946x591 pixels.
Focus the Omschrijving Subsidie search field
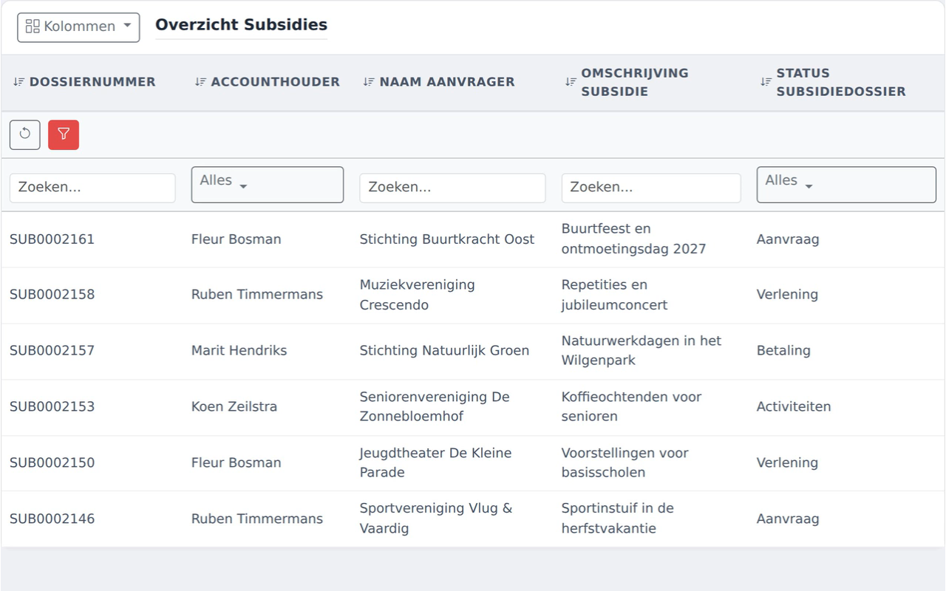click(651, 188)
